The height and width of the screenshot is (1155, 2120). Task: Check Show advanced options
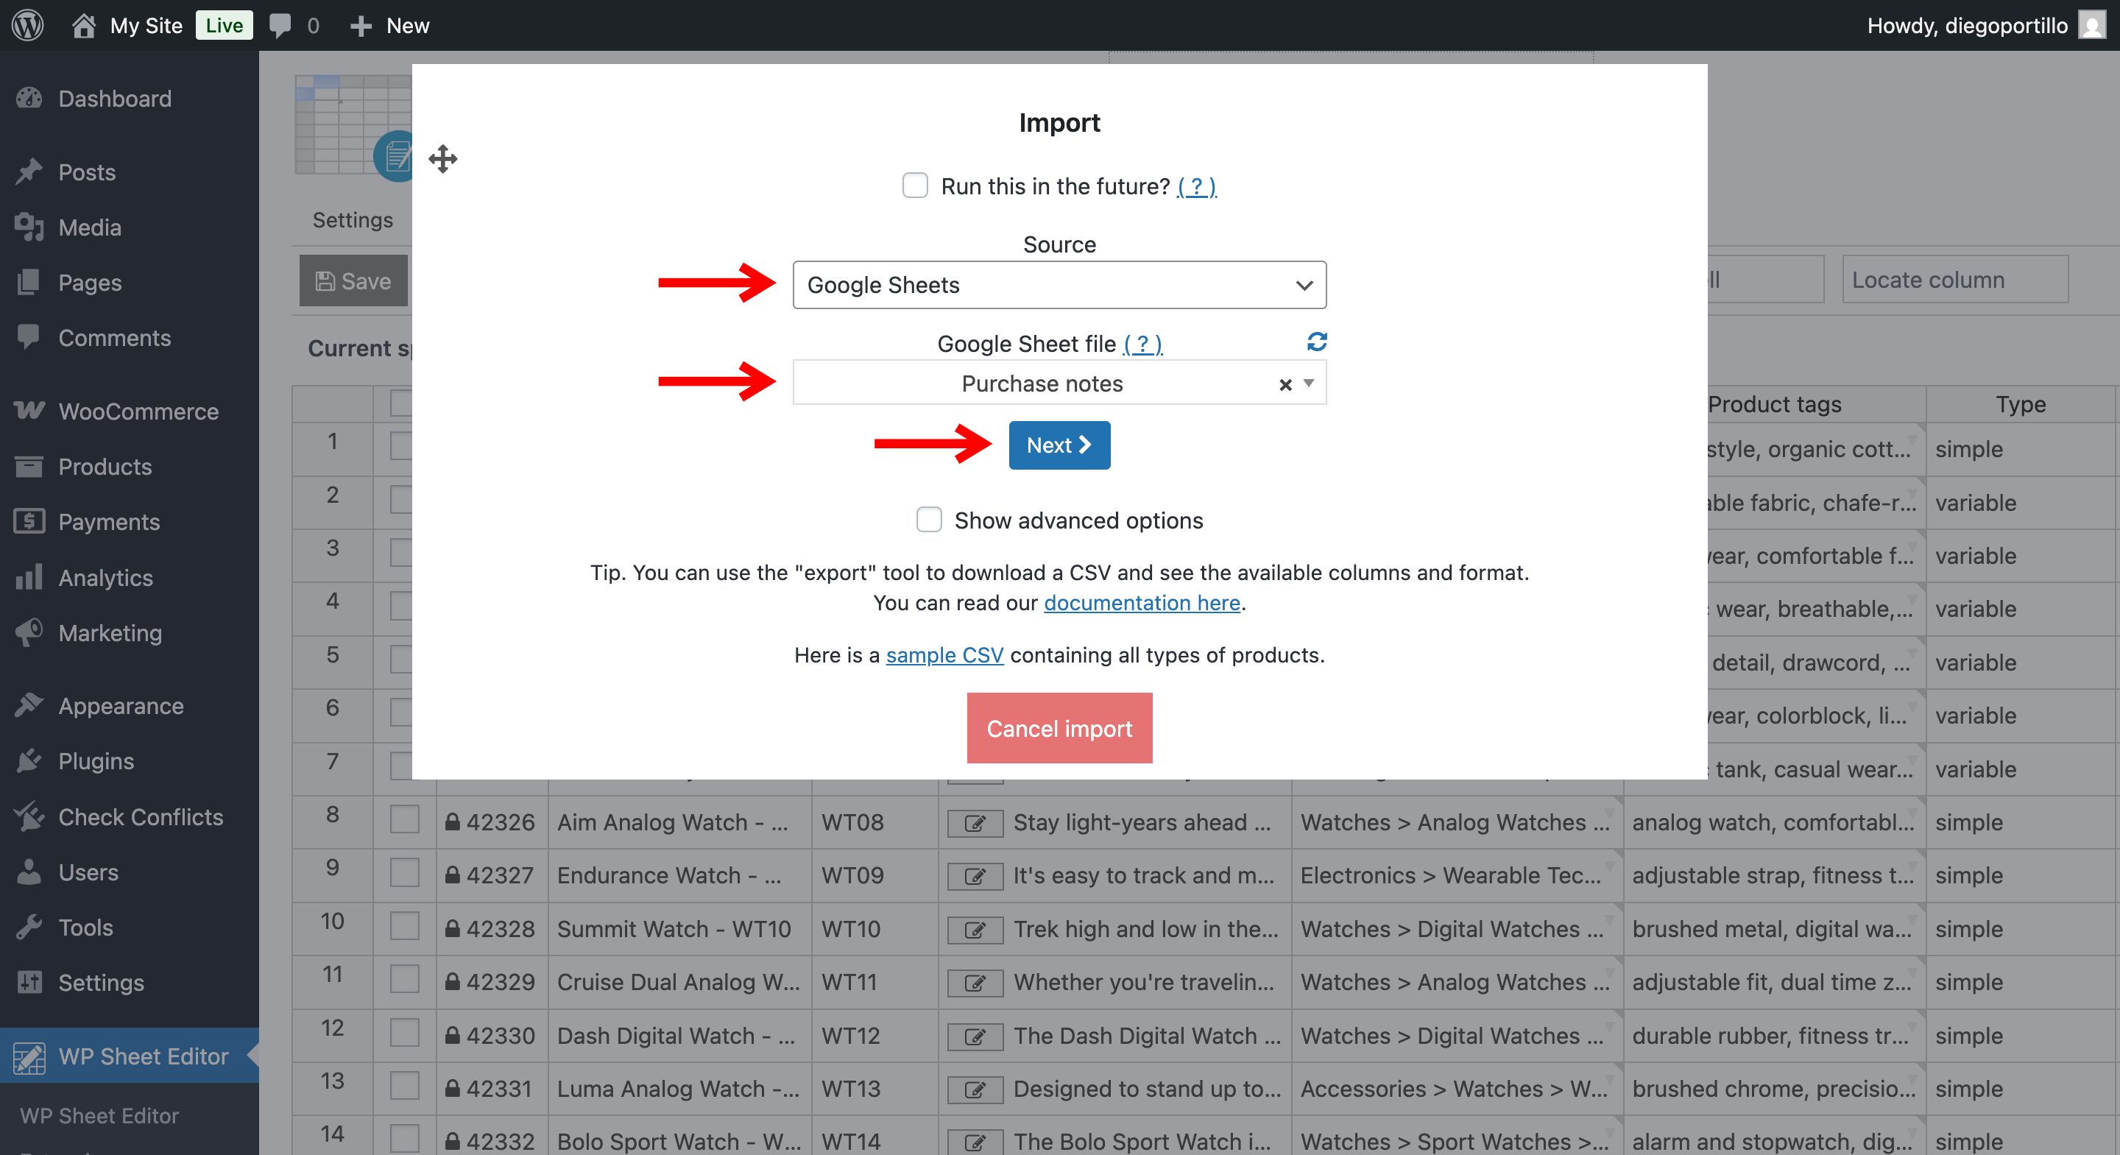(928, 520)
